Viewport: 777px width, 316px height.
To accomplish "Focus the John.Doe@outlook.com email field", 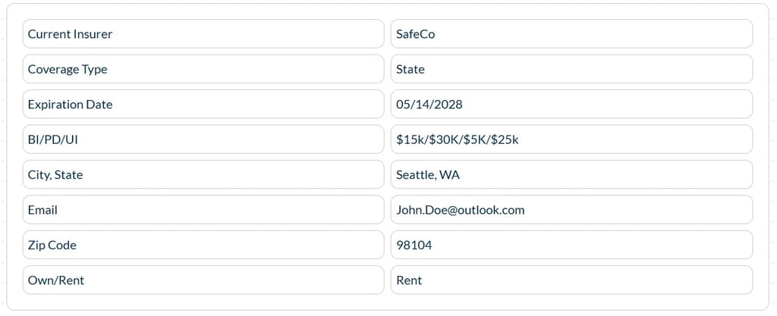I will point(571,210).
